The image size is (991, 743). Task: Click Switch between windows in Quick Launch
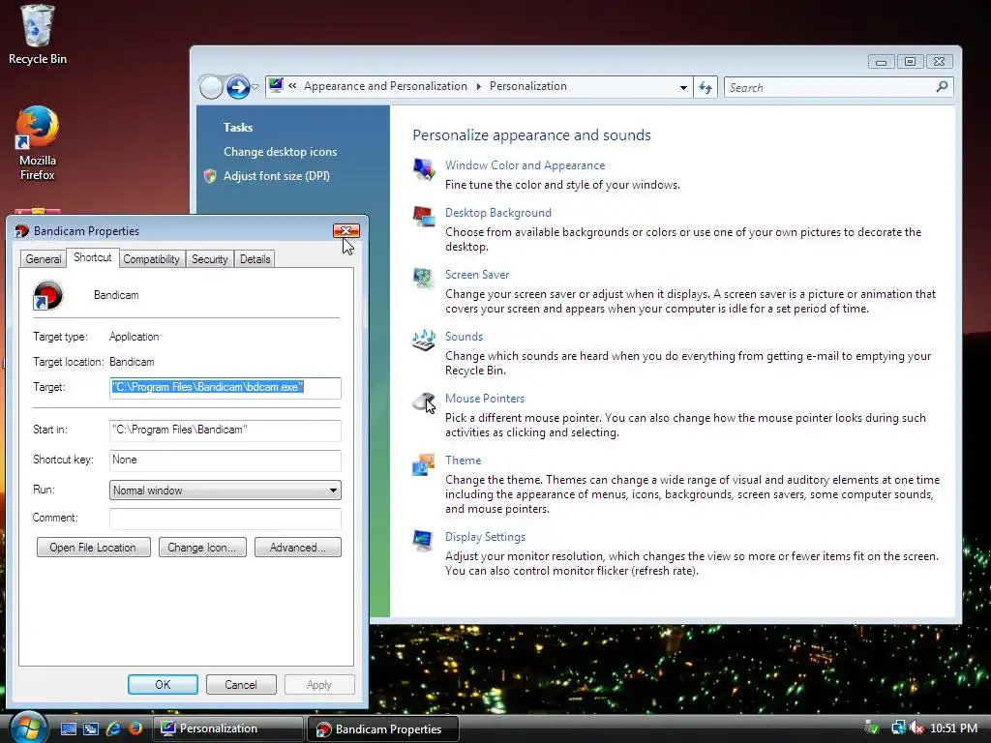pyautogui.click(x=91, y=728)
